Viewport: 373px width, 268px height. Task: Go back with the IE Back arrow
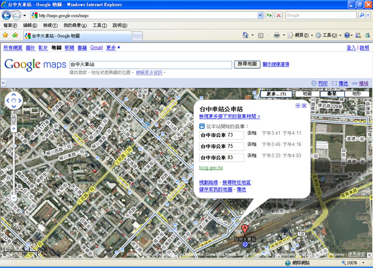point(6,16)
